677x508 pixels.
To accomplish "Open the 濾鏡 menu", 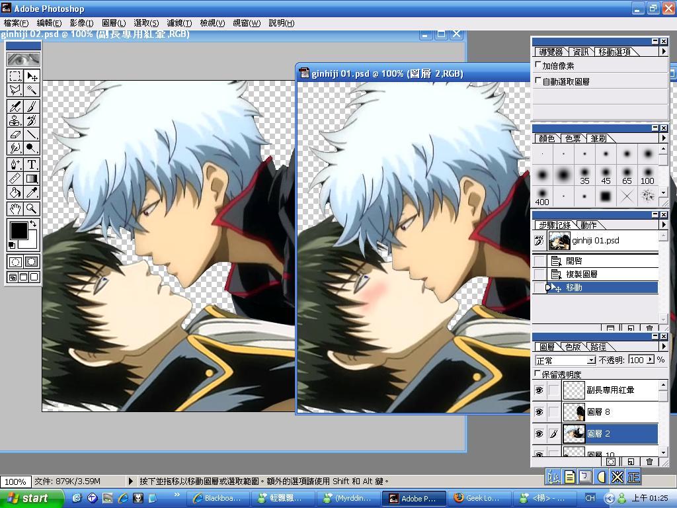I will pos(180,23).
